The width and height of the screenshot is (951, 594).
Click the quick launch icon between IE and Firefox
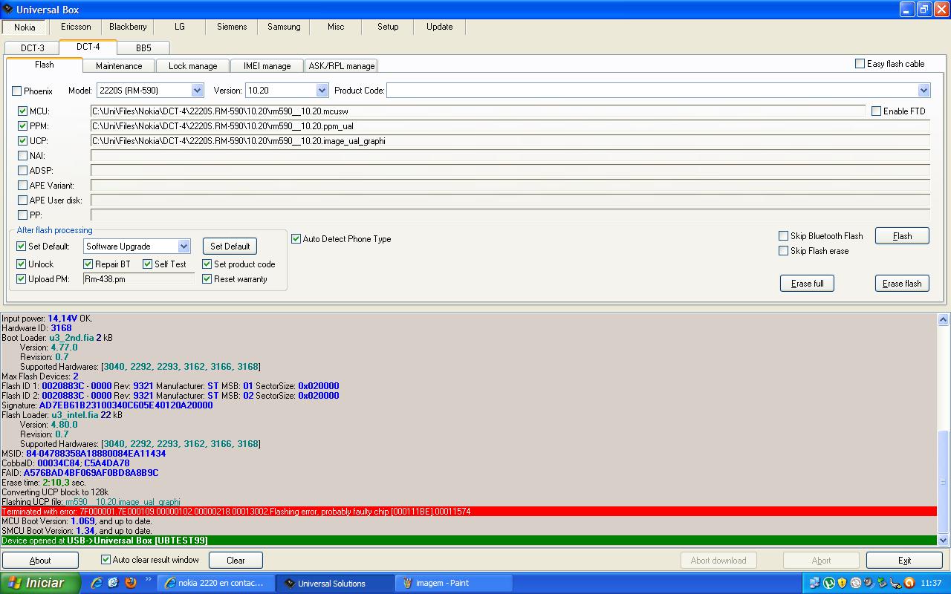(x=113, y=583)
